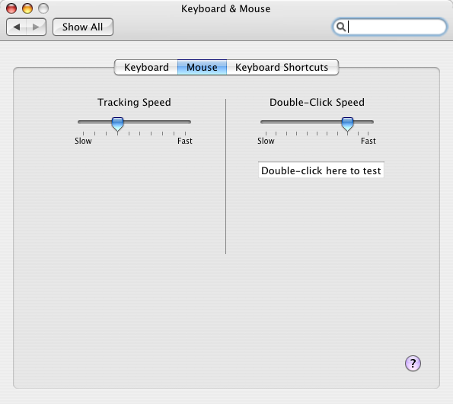Click the Slow label under Double-Click Speed

pyautogui.click(x=266, y=141)
